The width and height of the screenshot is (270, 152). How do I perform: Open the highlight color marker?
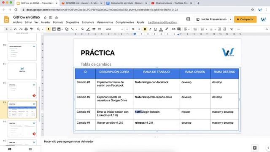coord(167,29)
